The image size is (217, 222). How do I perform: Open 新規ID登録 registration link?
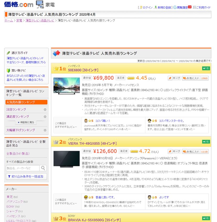point(164,7)
